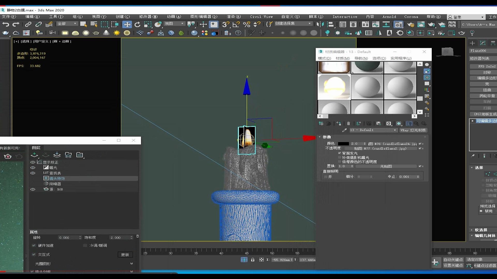Pick material from object eyedropper

point(344,130)
